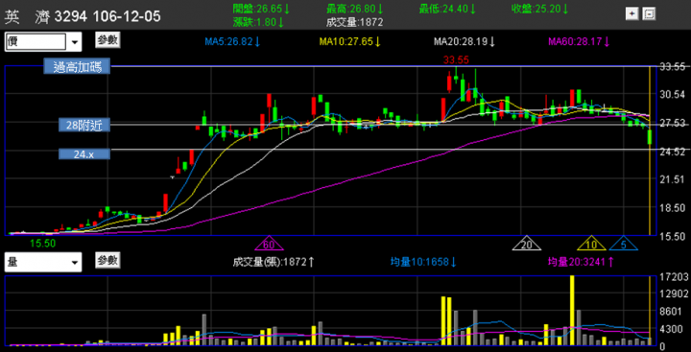The height and width of the screenshot is (352, 691).
Task: Click the MA20:28.19 indicator text
Action: click(x=465, y=42)
